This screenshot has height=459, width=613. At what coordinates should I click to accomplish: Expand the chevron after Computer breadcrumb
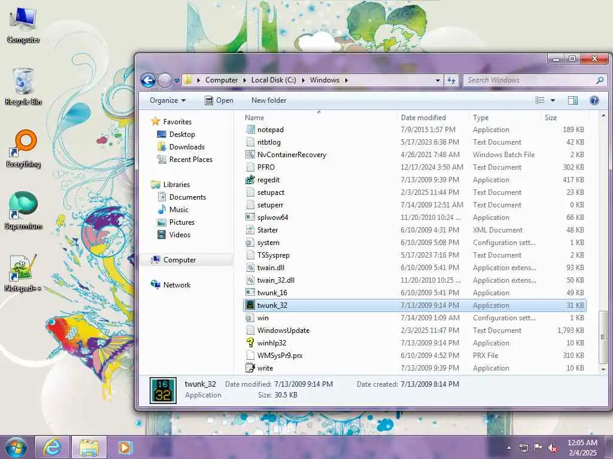click(x=244, y=80)
